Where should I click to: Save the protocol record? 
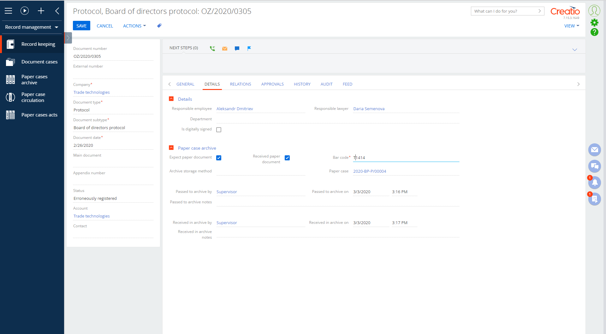coord(81,26)
